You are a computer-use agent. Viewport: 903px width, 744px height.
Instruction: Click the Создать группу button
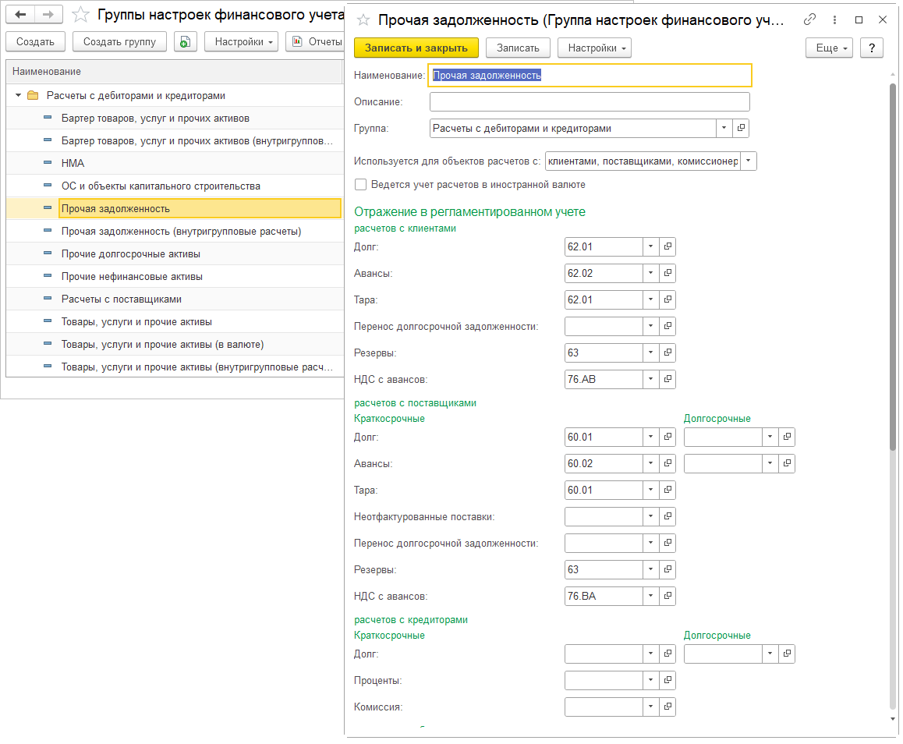[x=119, y=42]
